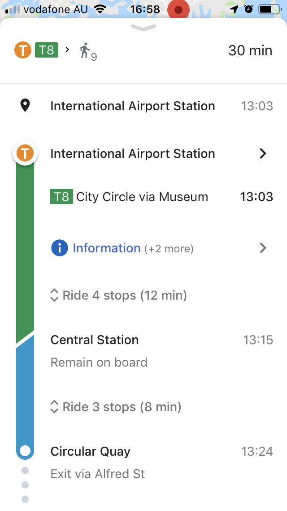Open the Information alerts chevron
This screenshot has width=287, height=511.
point(263,248)
